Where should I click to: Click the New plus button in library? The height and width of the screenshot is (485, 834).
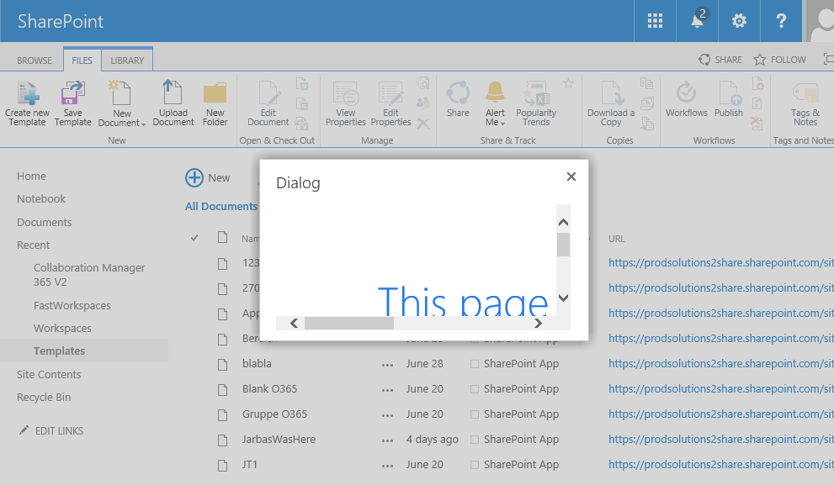click(x=207, y=177)
